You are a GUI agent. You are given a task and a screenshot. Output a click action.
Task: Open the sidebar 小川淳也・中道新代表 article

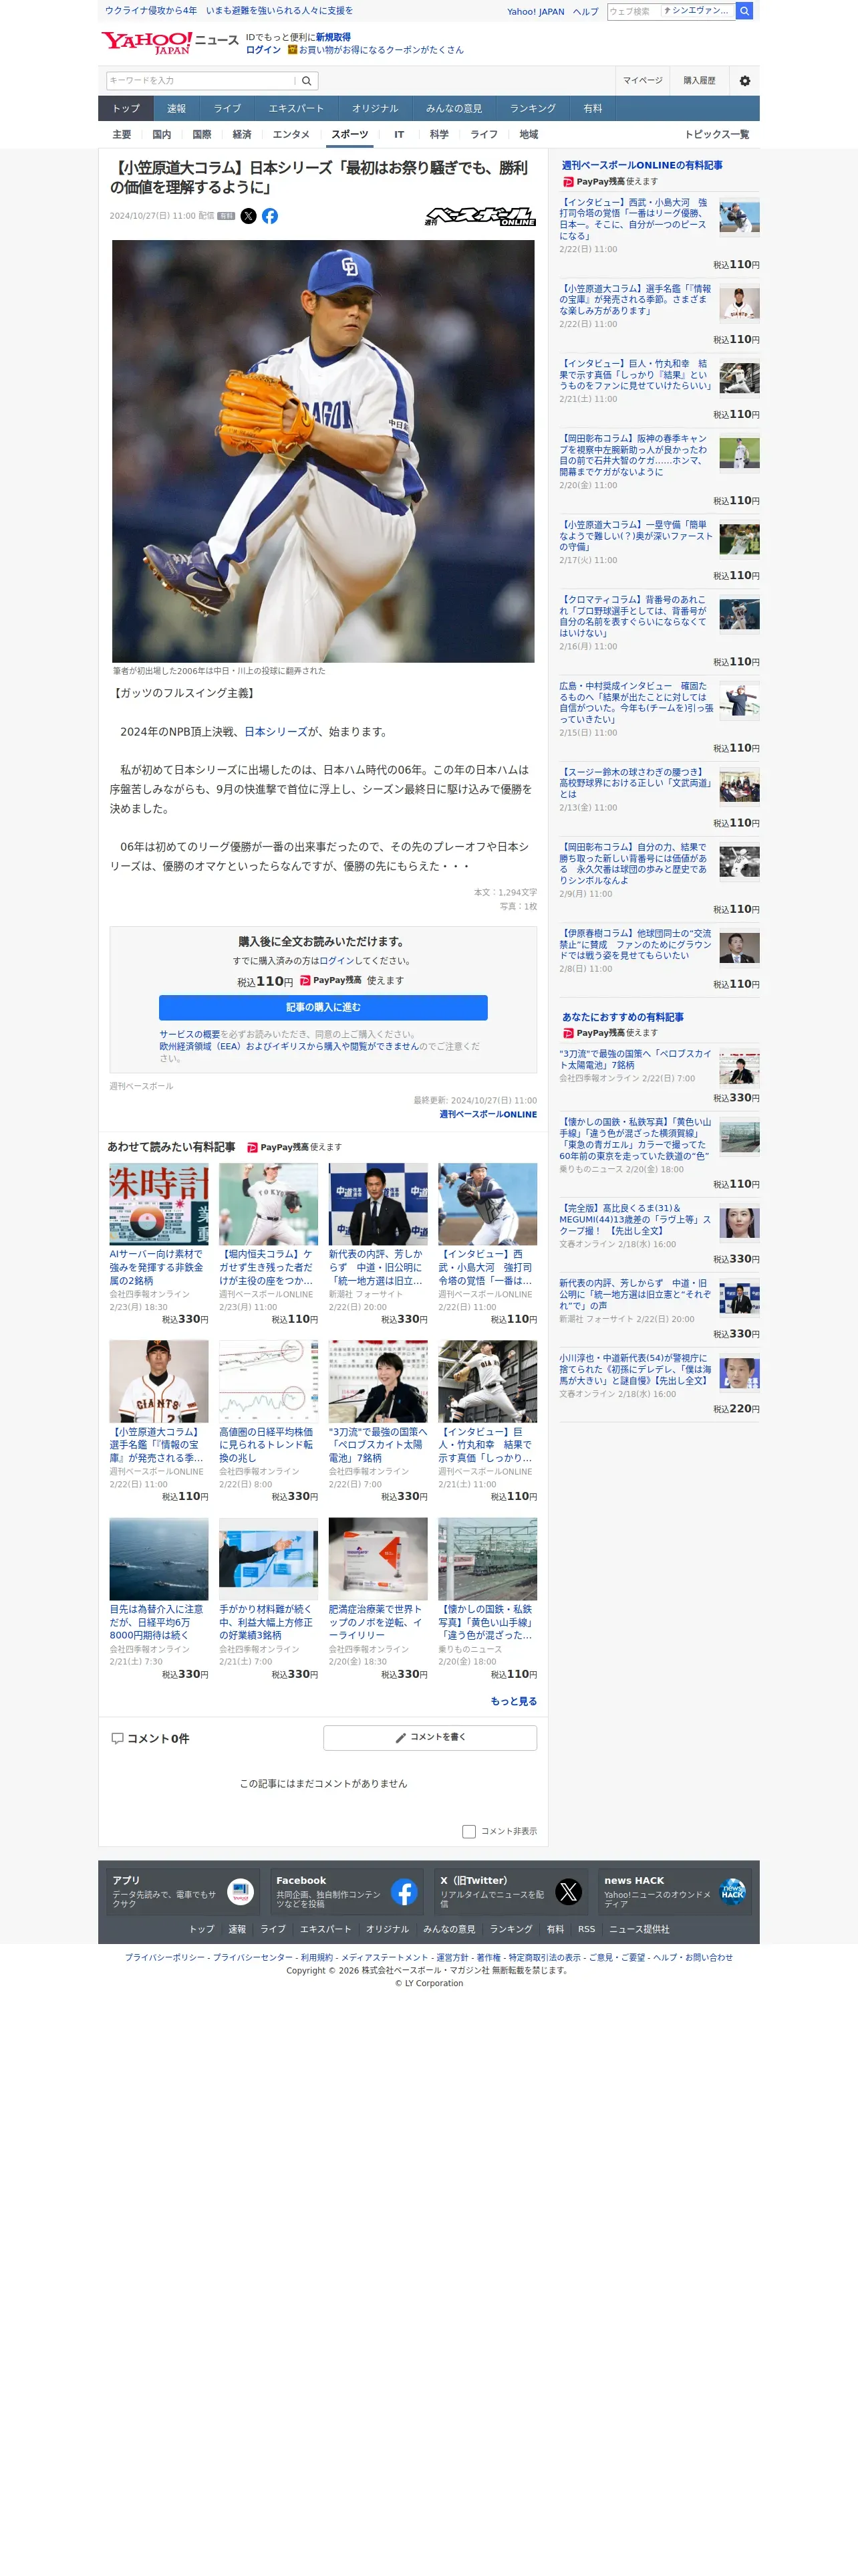tap(635, 1370)
